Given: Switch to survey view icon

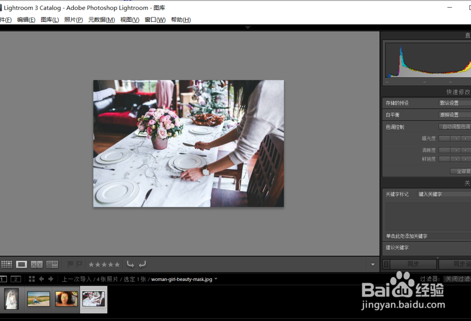Looking at the screenshot, I should pyautogui.click(x=52, y=264).
